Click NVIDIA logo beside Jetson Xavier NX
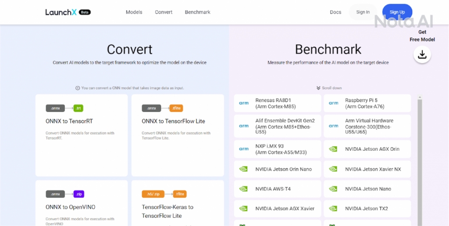 (x=333, y=169)
